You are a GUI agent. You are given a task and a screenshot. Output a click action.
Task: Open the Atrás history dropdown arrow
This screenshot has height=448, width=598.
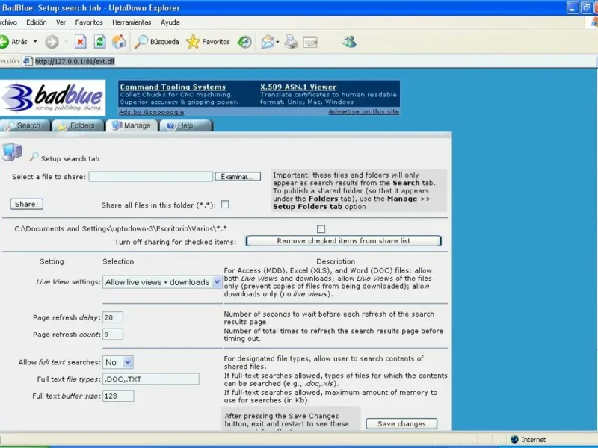(35, 42)
